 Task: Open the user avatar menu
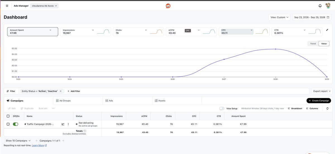click(x=328, y=6)
